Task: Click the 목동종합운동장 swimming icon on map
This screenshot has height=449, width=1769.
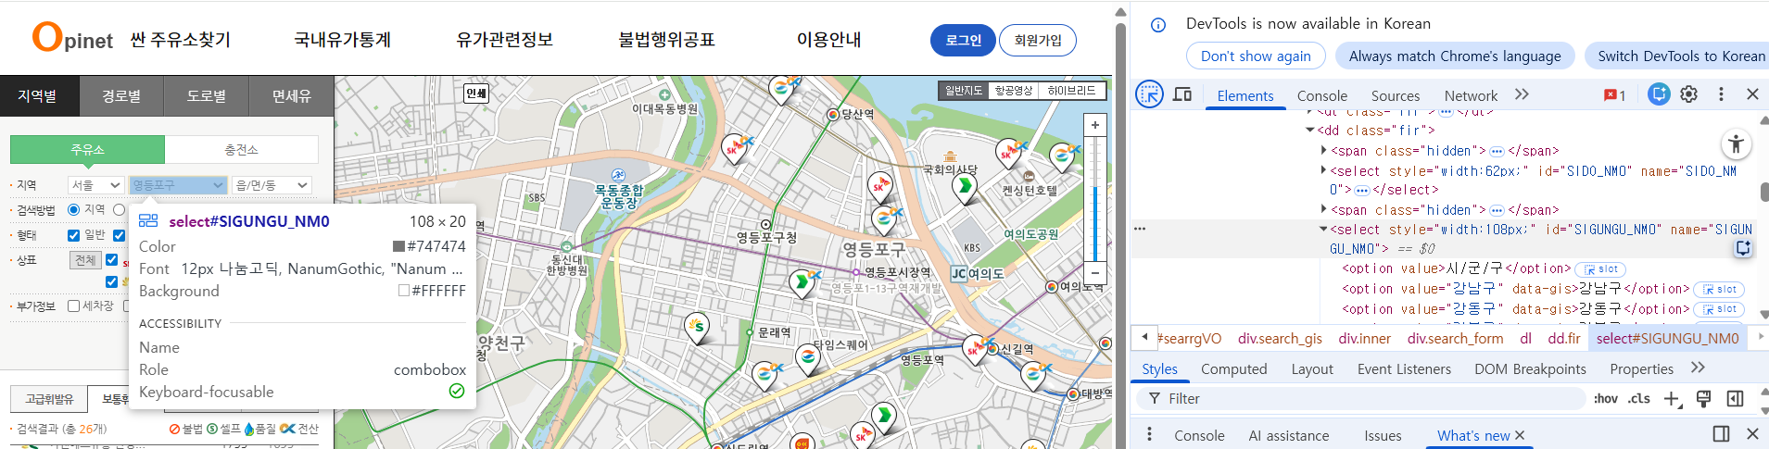Action: (x=618, y=175)
